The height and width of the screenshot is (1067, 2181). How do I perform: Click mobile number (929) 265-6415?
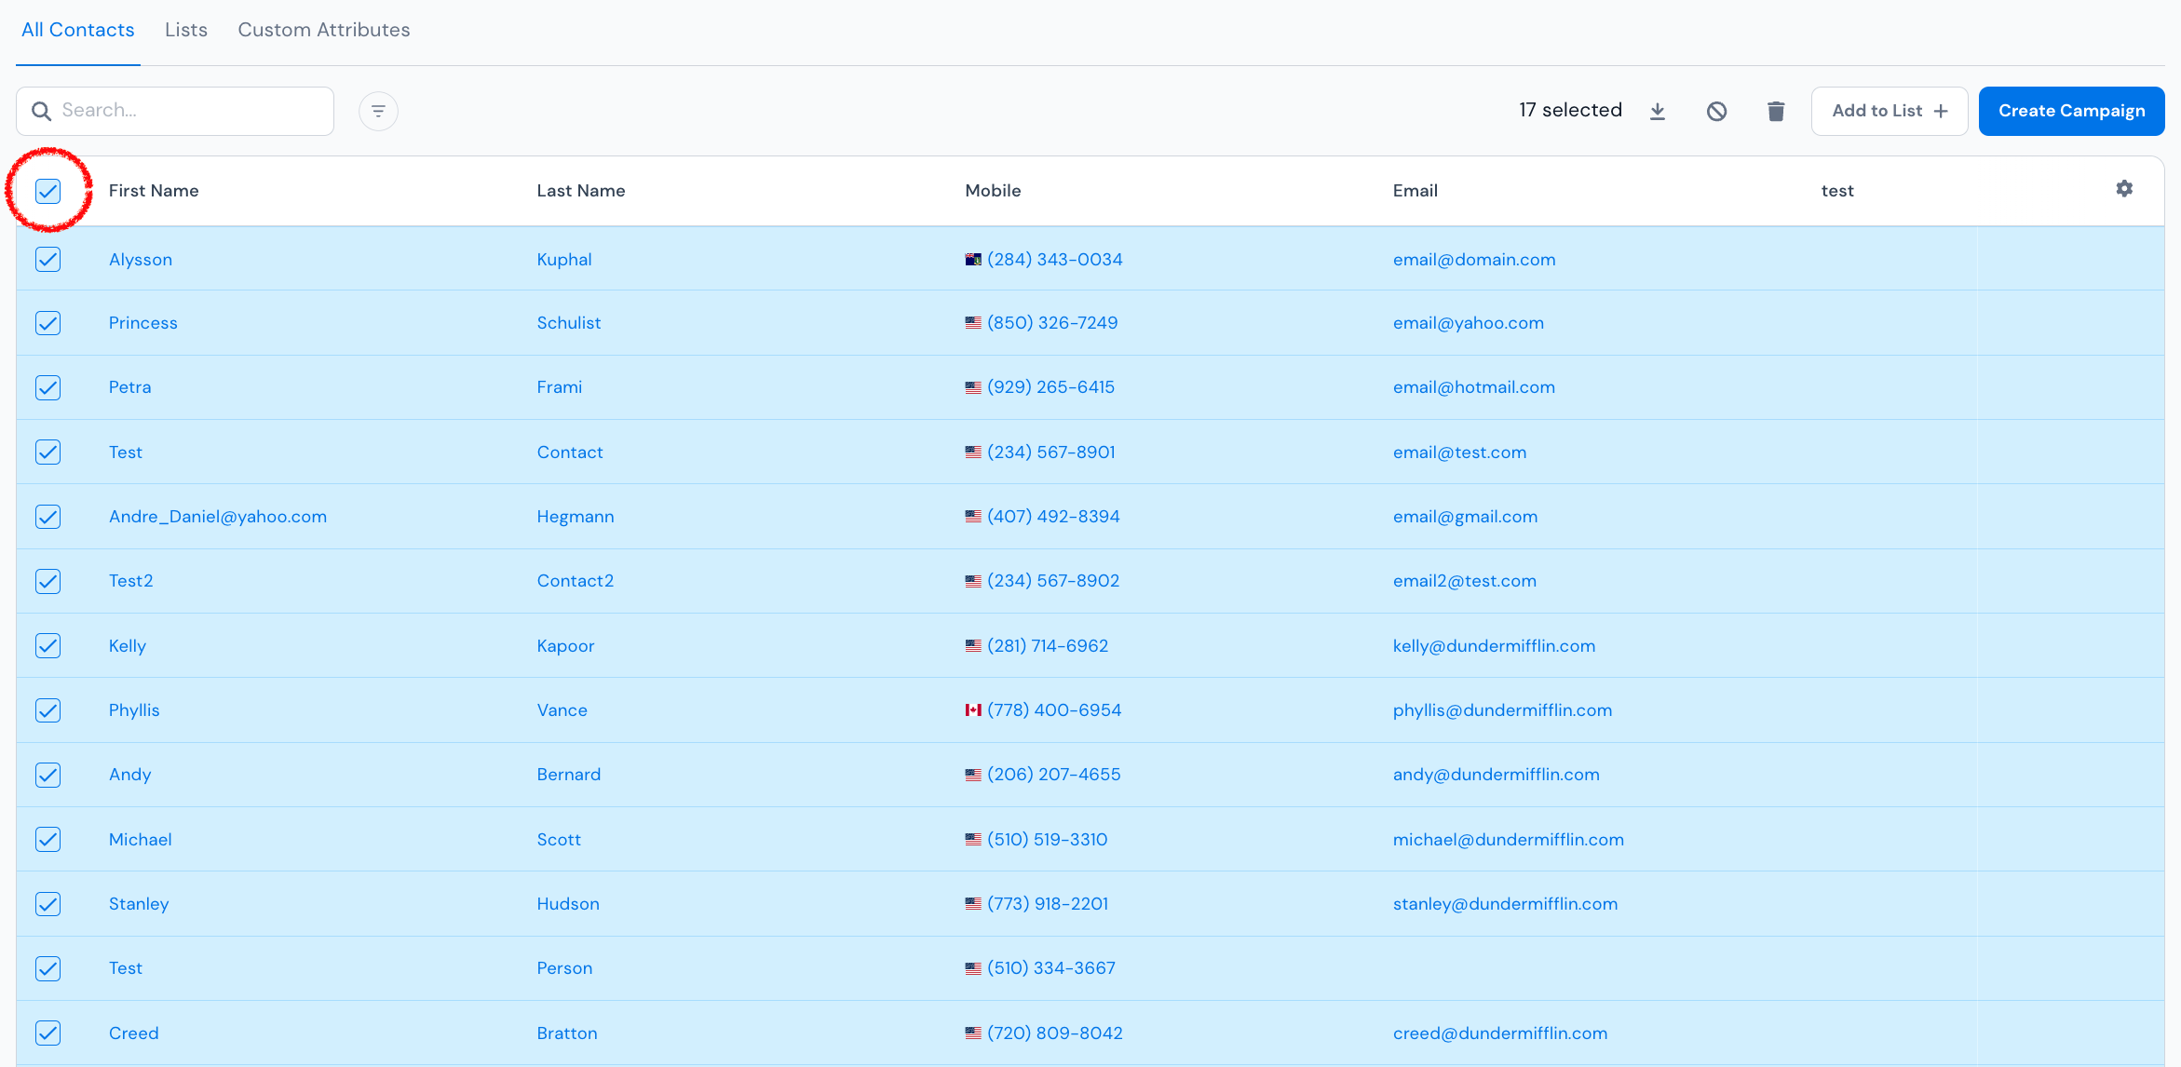coord(1051,387)
